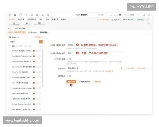
Task: Launch Websocket Fuzzer tool icon
Action: click(x=39, y=23)
